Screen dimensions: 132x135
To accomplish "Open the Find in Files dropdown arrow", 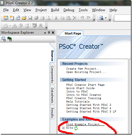I will click(x=106, y=18).
